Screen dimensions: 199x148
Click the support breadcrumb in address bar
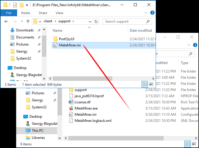[x=64, y=21]
